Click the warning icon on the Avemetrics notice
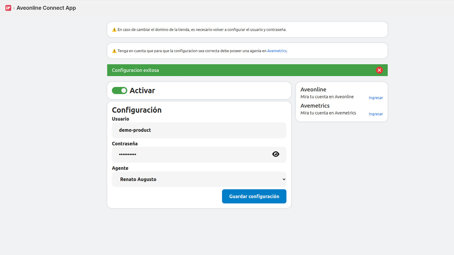The height and width of the screenshot is (255, 454). 114,51
